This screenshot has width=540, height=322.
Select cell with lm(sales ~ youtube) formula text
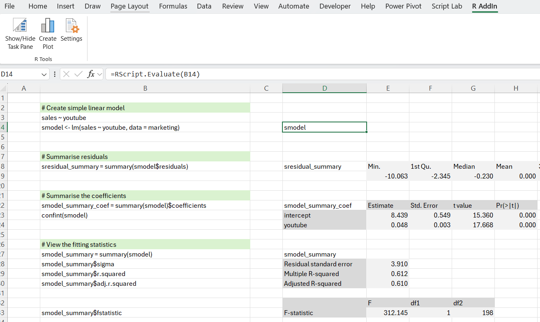click(145, 127)
